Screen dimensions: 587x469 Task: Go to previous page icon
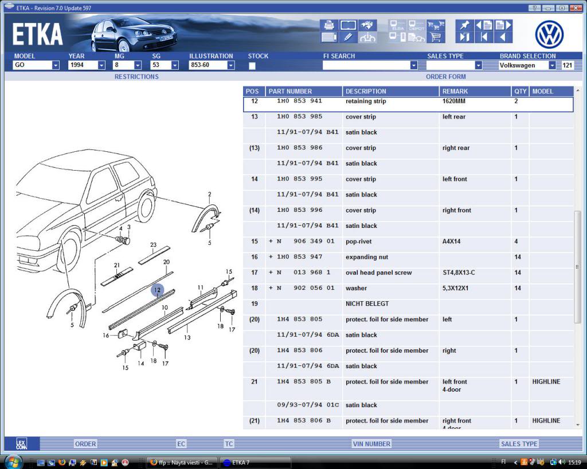(x=484, y=25)
